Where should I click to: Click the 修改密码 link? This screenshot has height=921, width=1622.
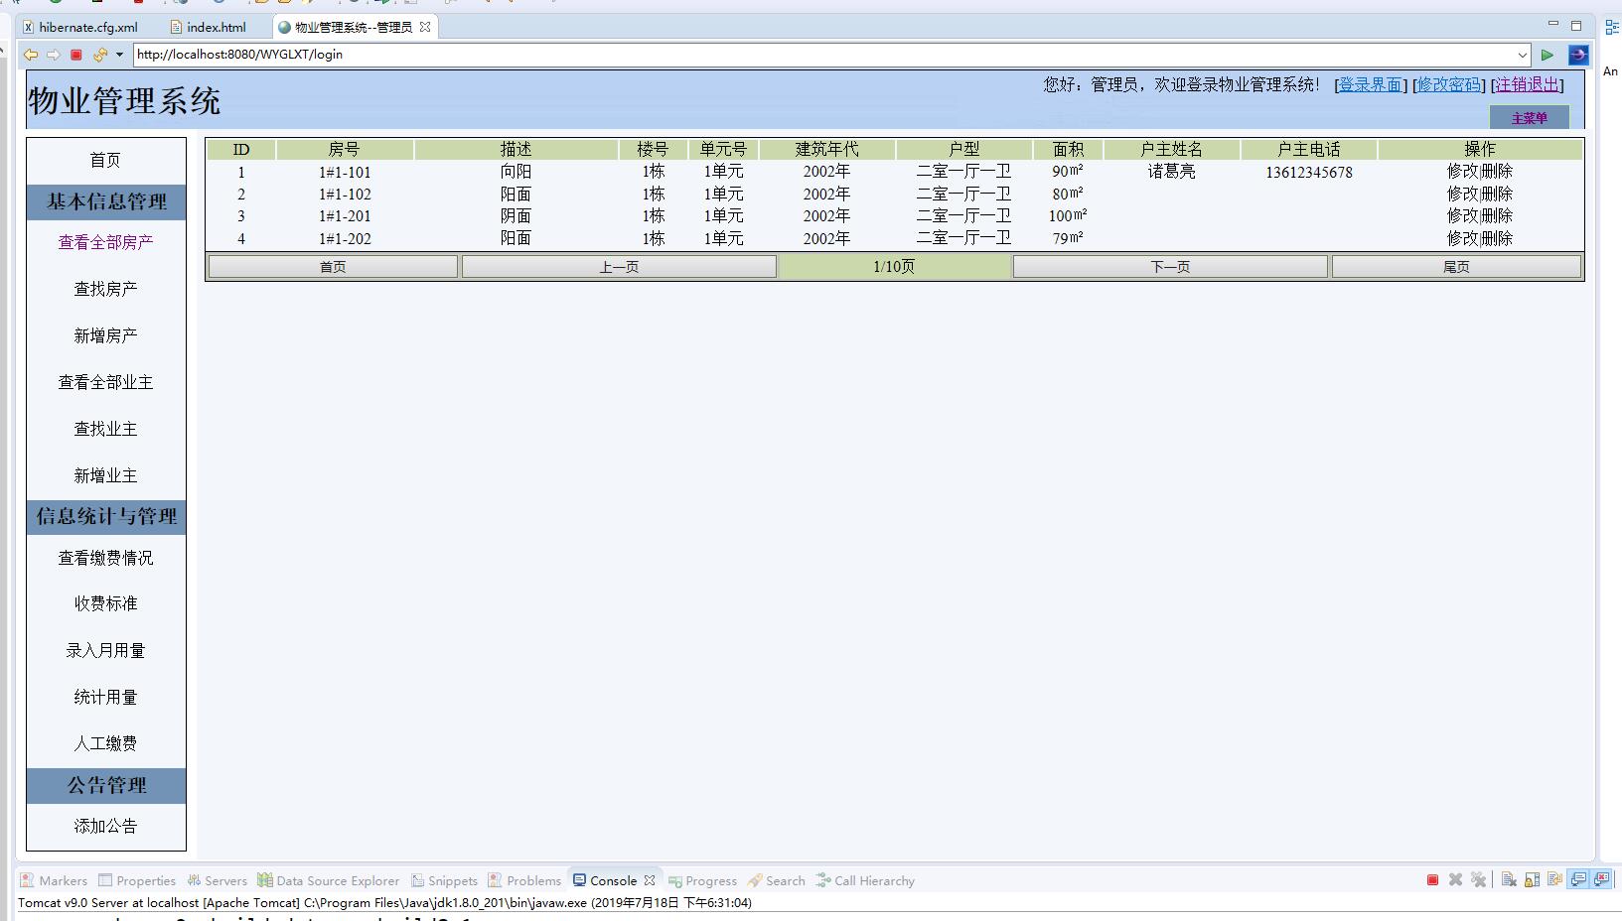pyautogui.click(x=1448, y=84)
